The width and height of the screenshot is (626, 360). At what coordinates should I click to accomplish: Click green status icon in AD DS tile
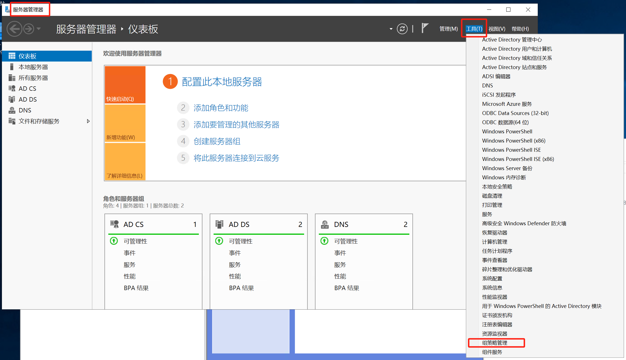219,241
